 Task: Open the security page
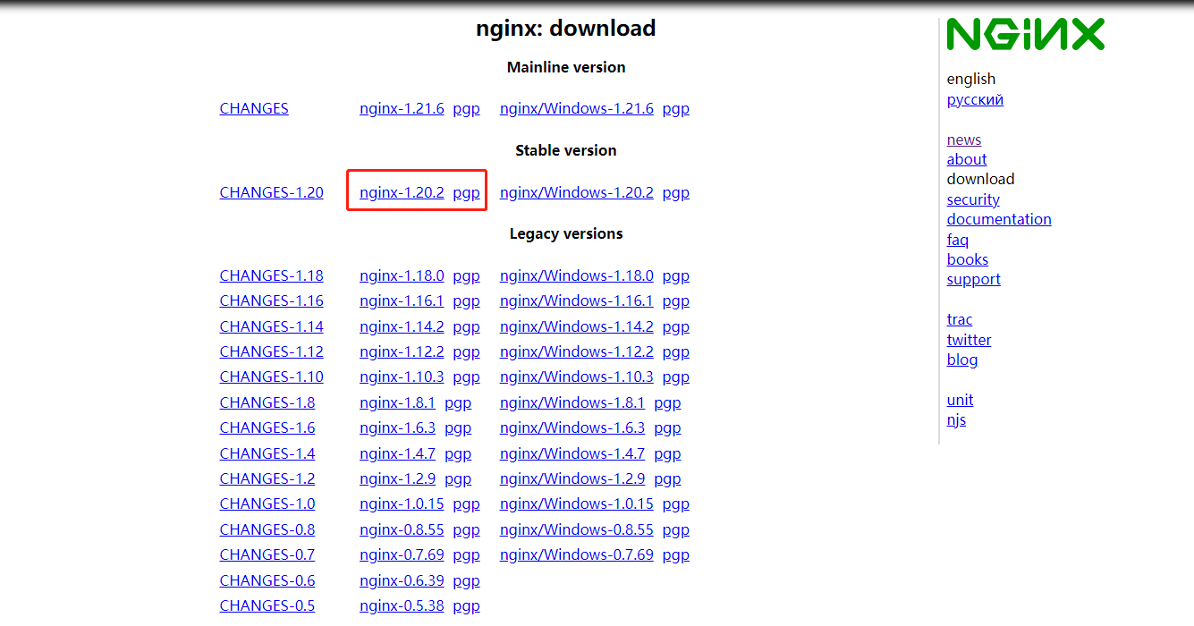point(973,199)
